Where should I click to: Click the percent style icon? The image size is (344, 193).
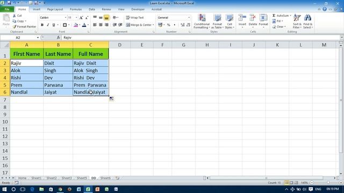168,25
